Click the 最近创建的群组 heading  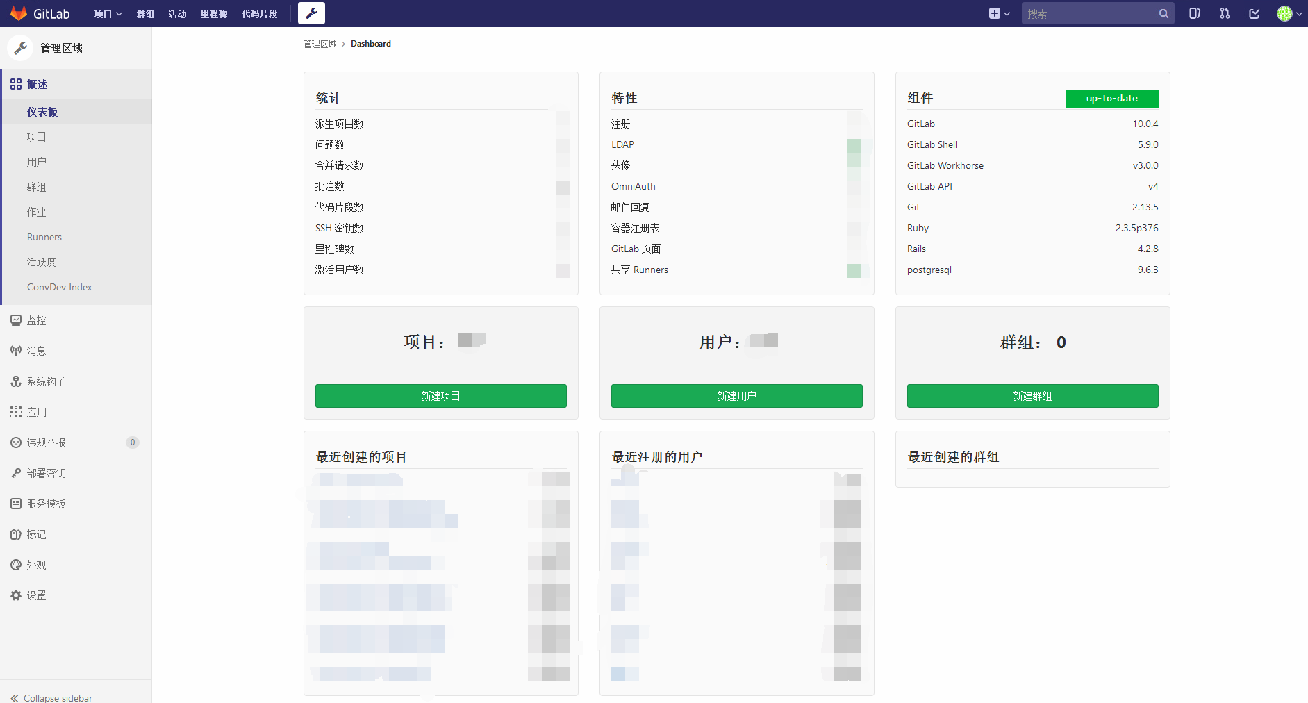click(953, 456)
